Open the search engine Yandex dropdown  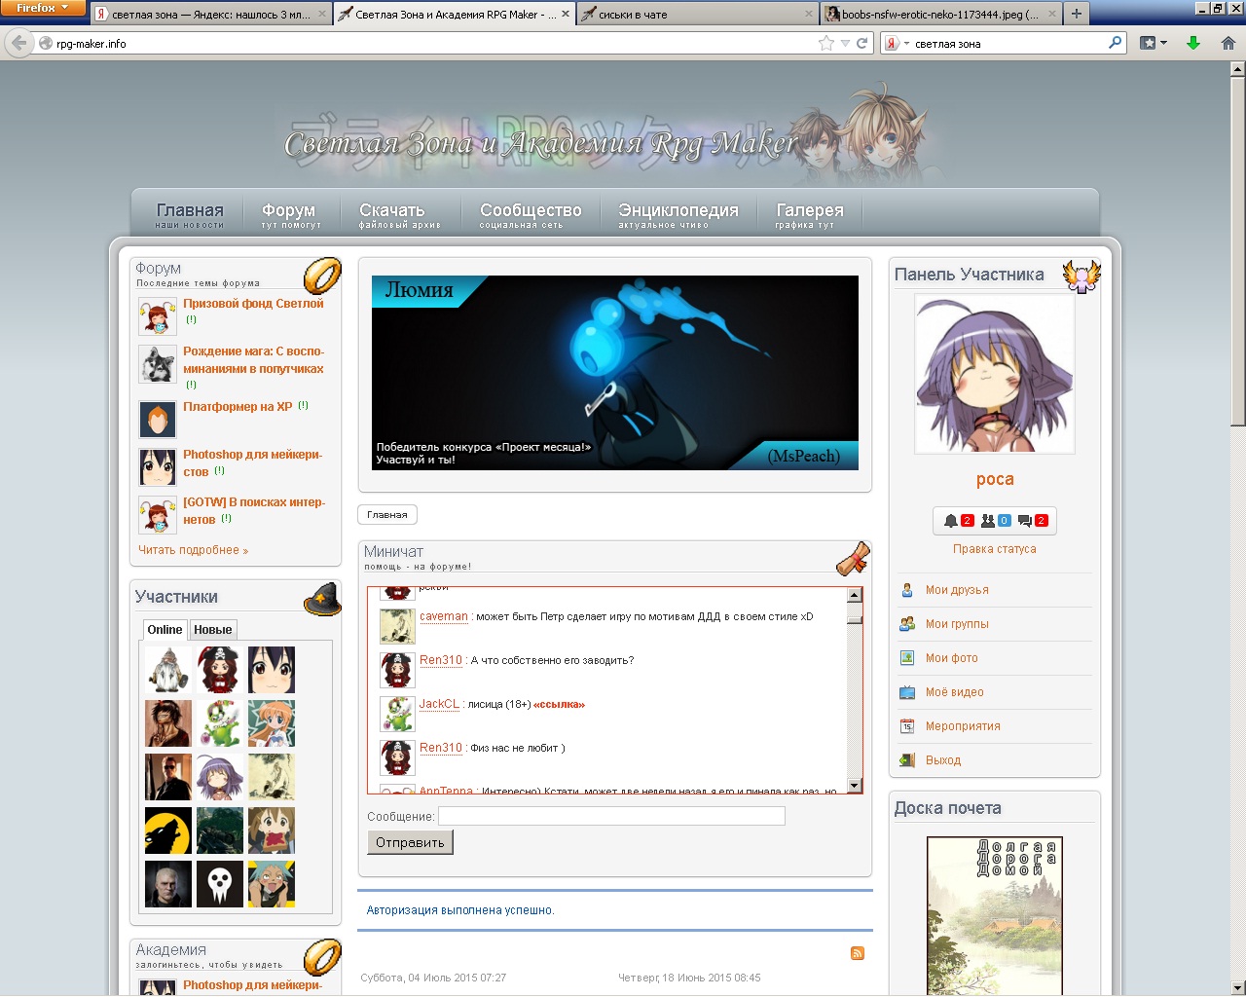[896, 43]
